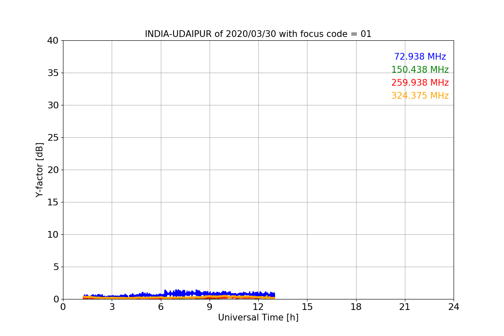Click the 'Universal Time [h]' axis label
The width and height of the screenshot is (504, 336).
tap(258, 318)
